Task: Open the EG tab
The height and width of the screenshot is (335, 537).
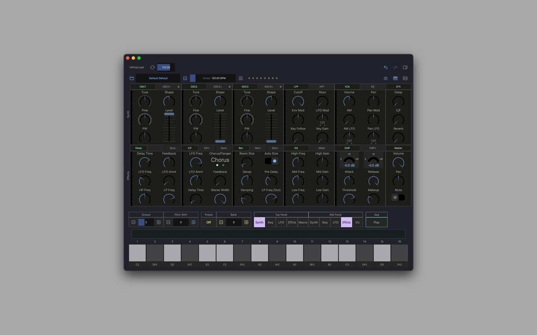Action: [x=373, y=87]
